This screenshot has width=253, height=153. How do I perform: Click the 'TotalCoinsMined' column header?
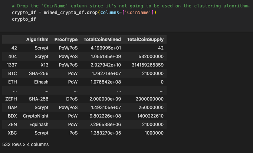click(102, 40)
